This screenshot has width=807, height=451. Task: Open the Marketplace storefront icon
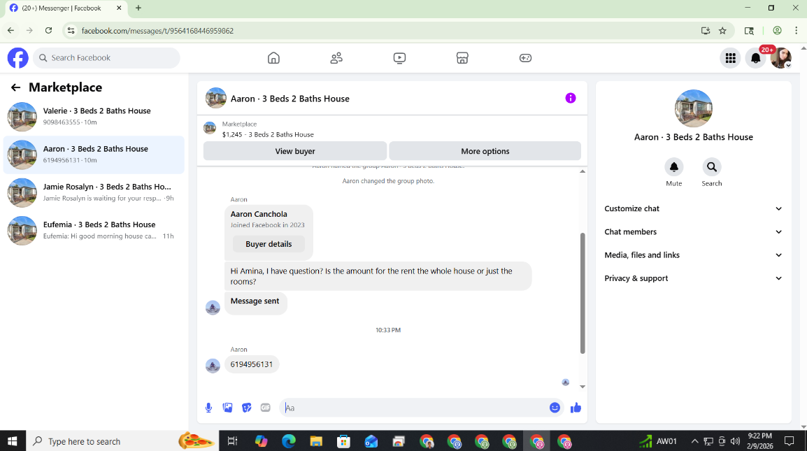coord(462,57)
